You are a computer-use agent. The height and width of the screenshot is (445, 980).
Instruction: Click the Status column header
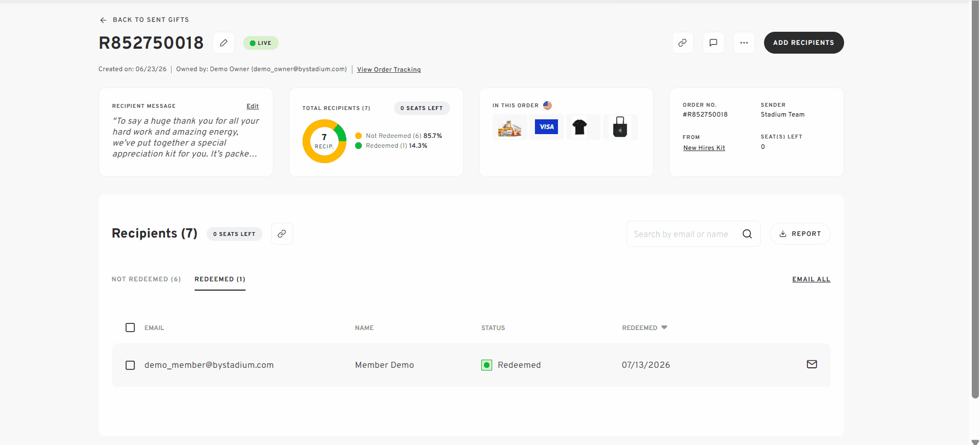click(x=493, y=328)
